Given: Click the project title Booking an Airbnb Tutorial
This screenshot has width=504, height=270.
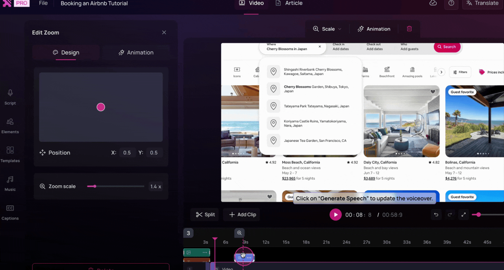Looking at the screenshot, I should 94,3.
